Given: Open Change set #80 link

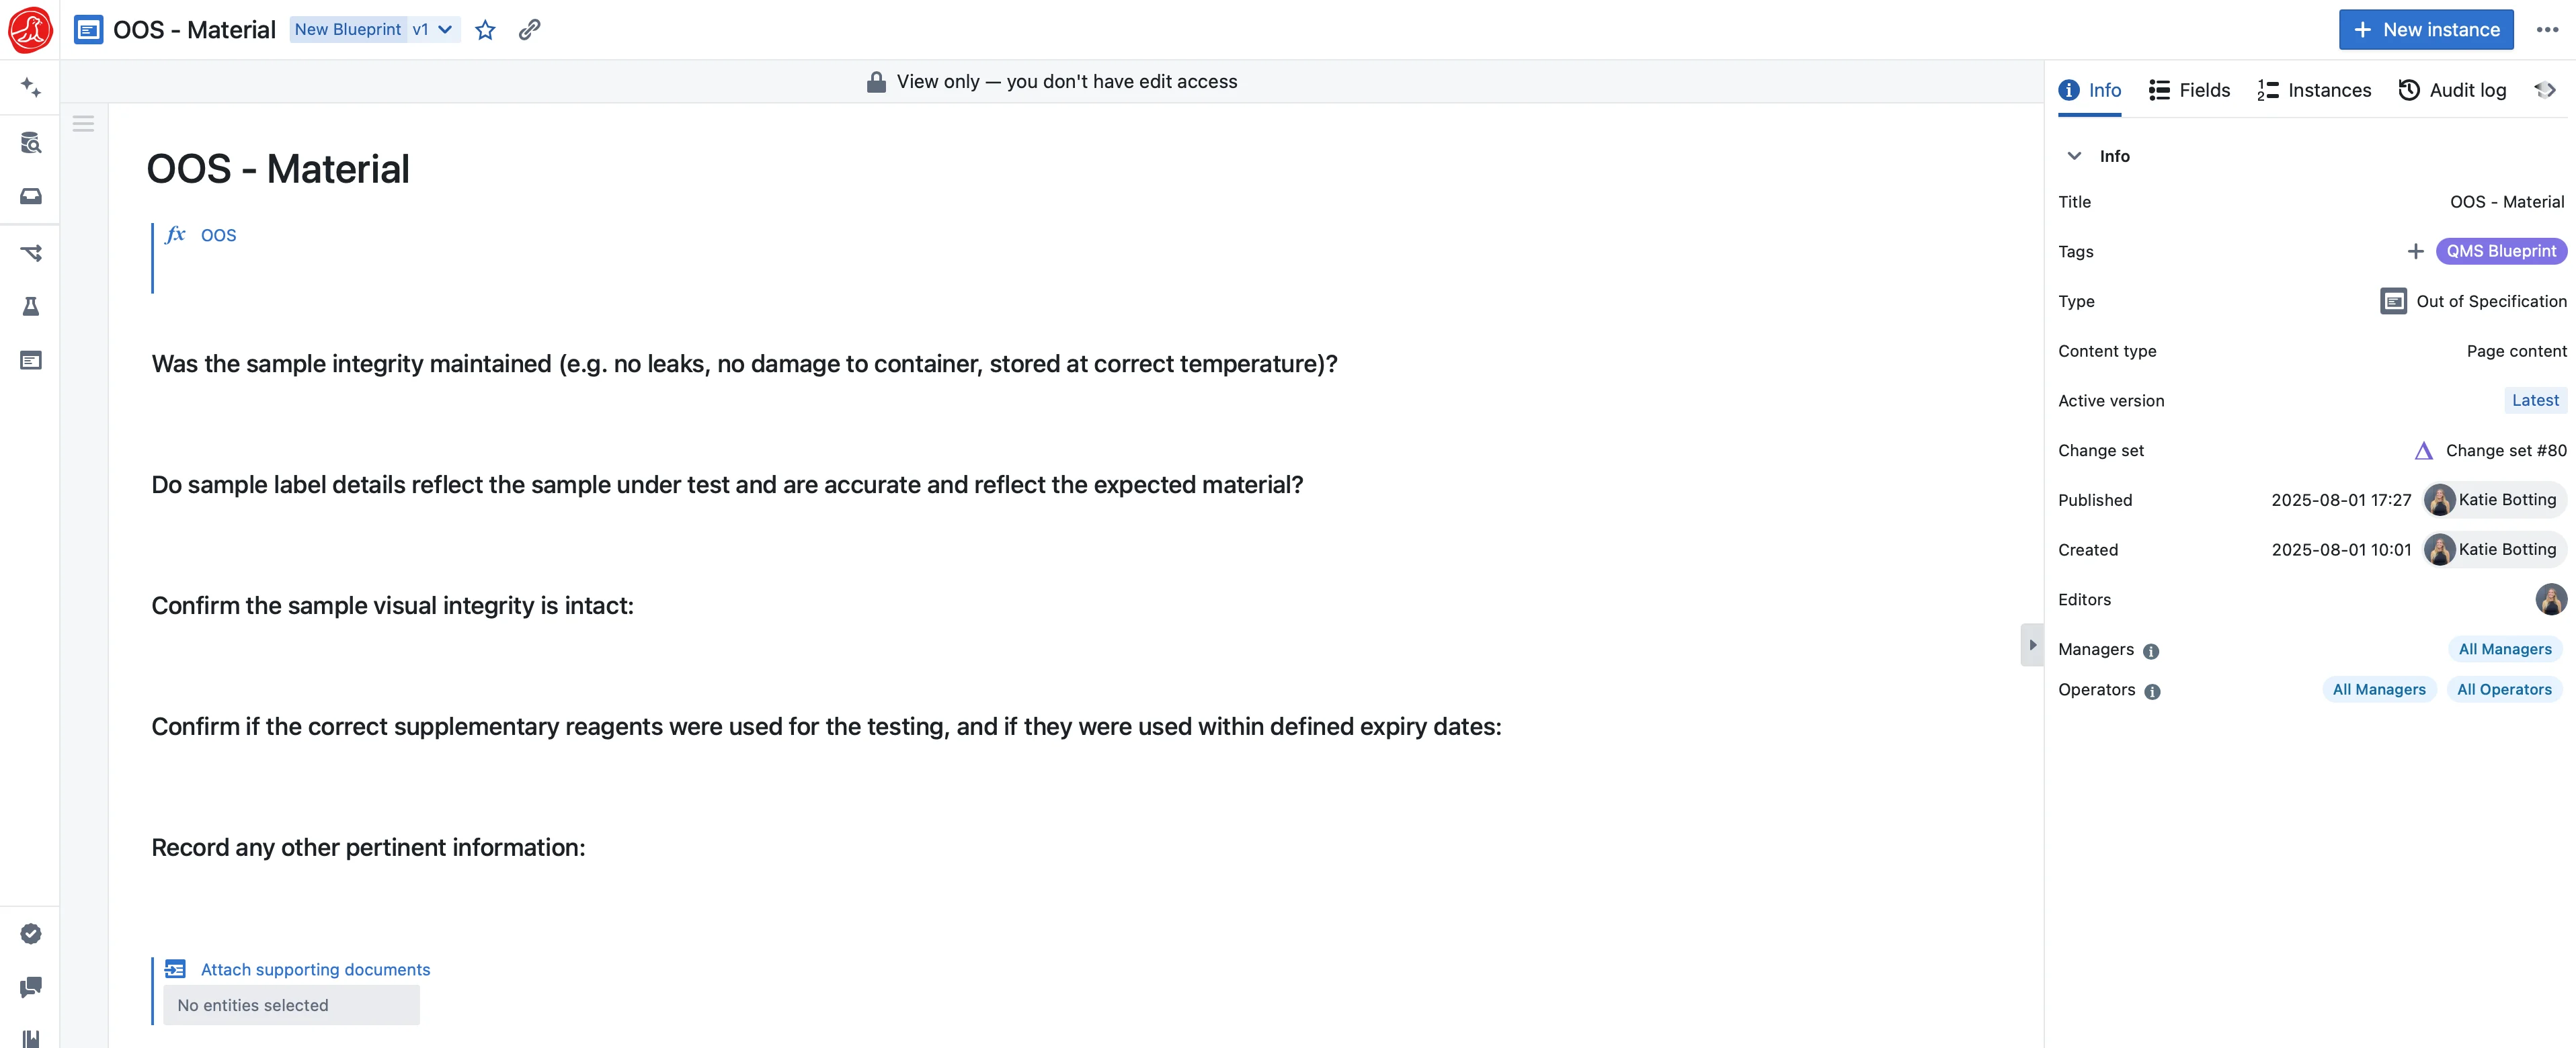Looking at the screenshot, I should [2490, 451].
